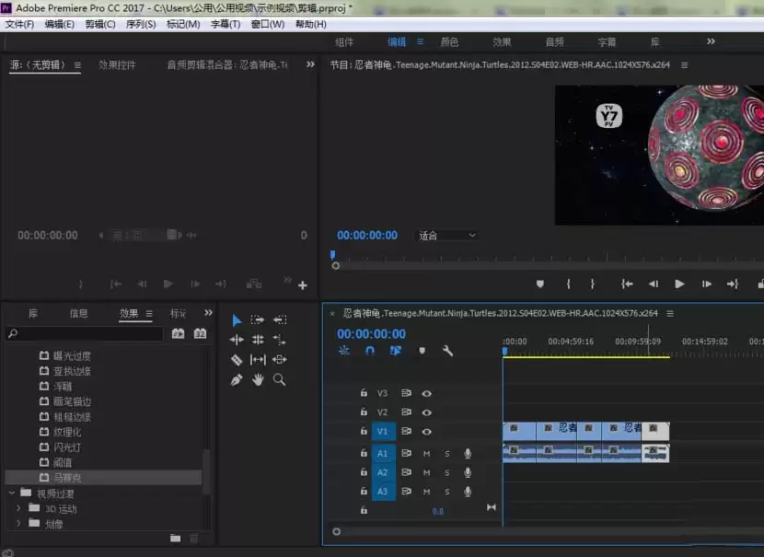Open the fit zoom level dropdown

447,235
